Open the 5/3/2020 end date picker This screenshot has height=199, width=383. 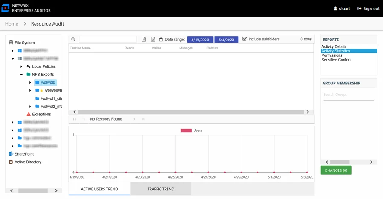pos(226,40)
